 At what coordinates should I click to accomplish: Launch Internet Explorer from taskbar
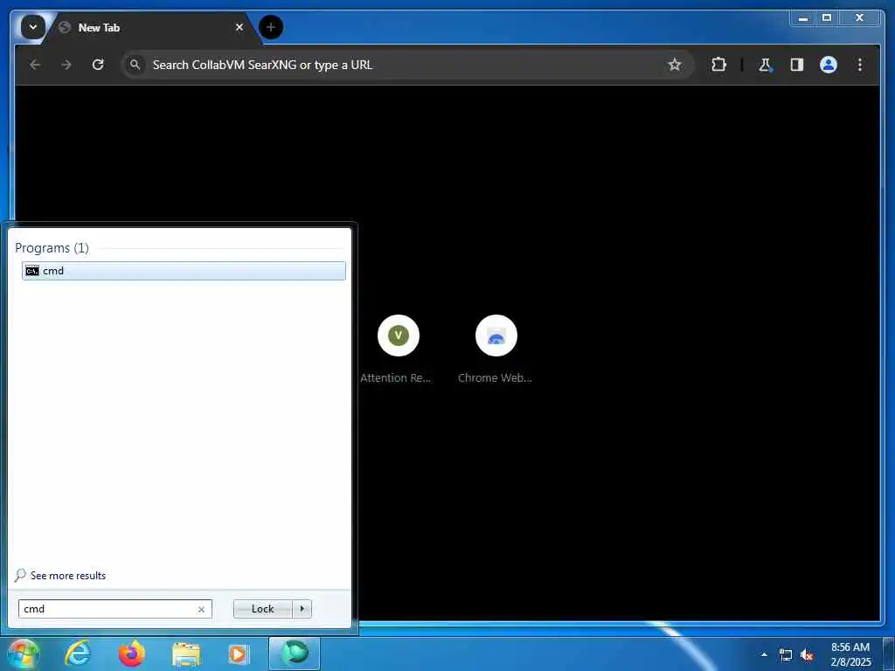(77, 654)
